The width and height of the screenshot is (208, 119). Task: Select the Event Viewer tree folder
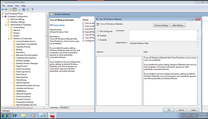tap(21, 74)
